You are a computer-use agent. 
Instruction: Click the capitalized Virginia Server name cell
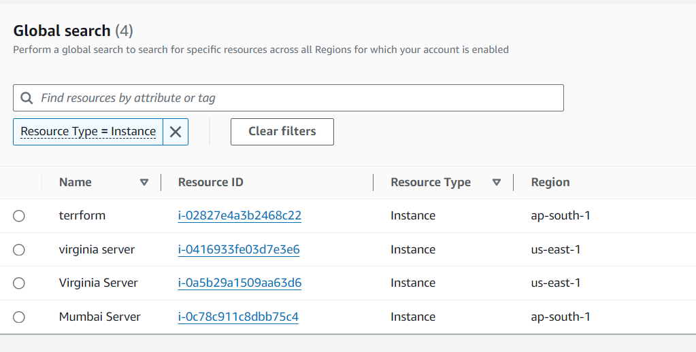pos(99,283)
